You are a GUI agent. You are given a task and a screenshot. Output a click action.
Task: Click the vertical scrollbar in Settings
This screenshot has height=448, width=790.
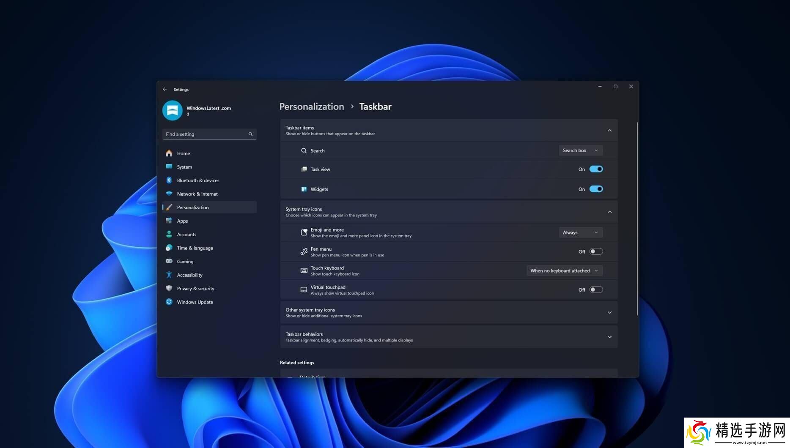[637, 218]
